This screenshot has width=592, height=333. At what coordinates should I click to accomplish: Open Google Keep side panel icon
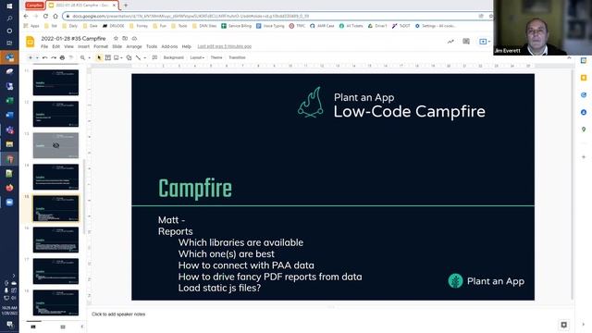584,78
